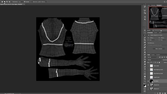
Task: Click the Navigator zoom slider handle
Action: point(161,31)
